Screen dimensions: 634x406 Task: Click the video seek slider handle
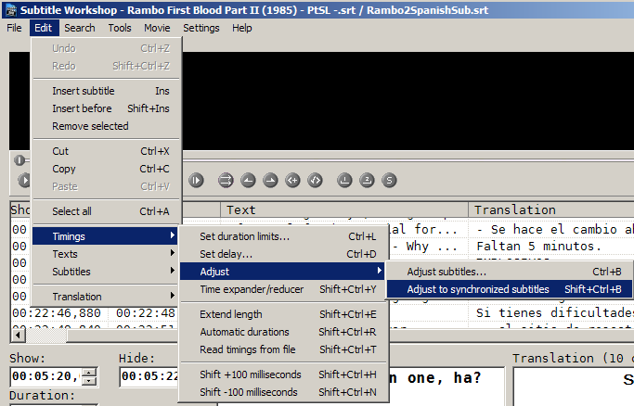point(19,160)
